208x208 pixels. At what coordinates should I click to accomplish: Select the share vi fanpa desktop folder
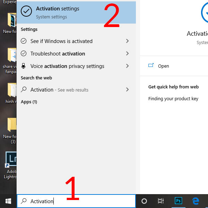pyautogui.click(x=10, y=61)
